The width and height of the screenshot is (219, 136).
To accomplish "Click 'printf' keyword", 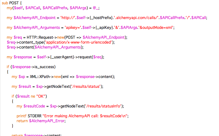I will (x=21, y=116).
